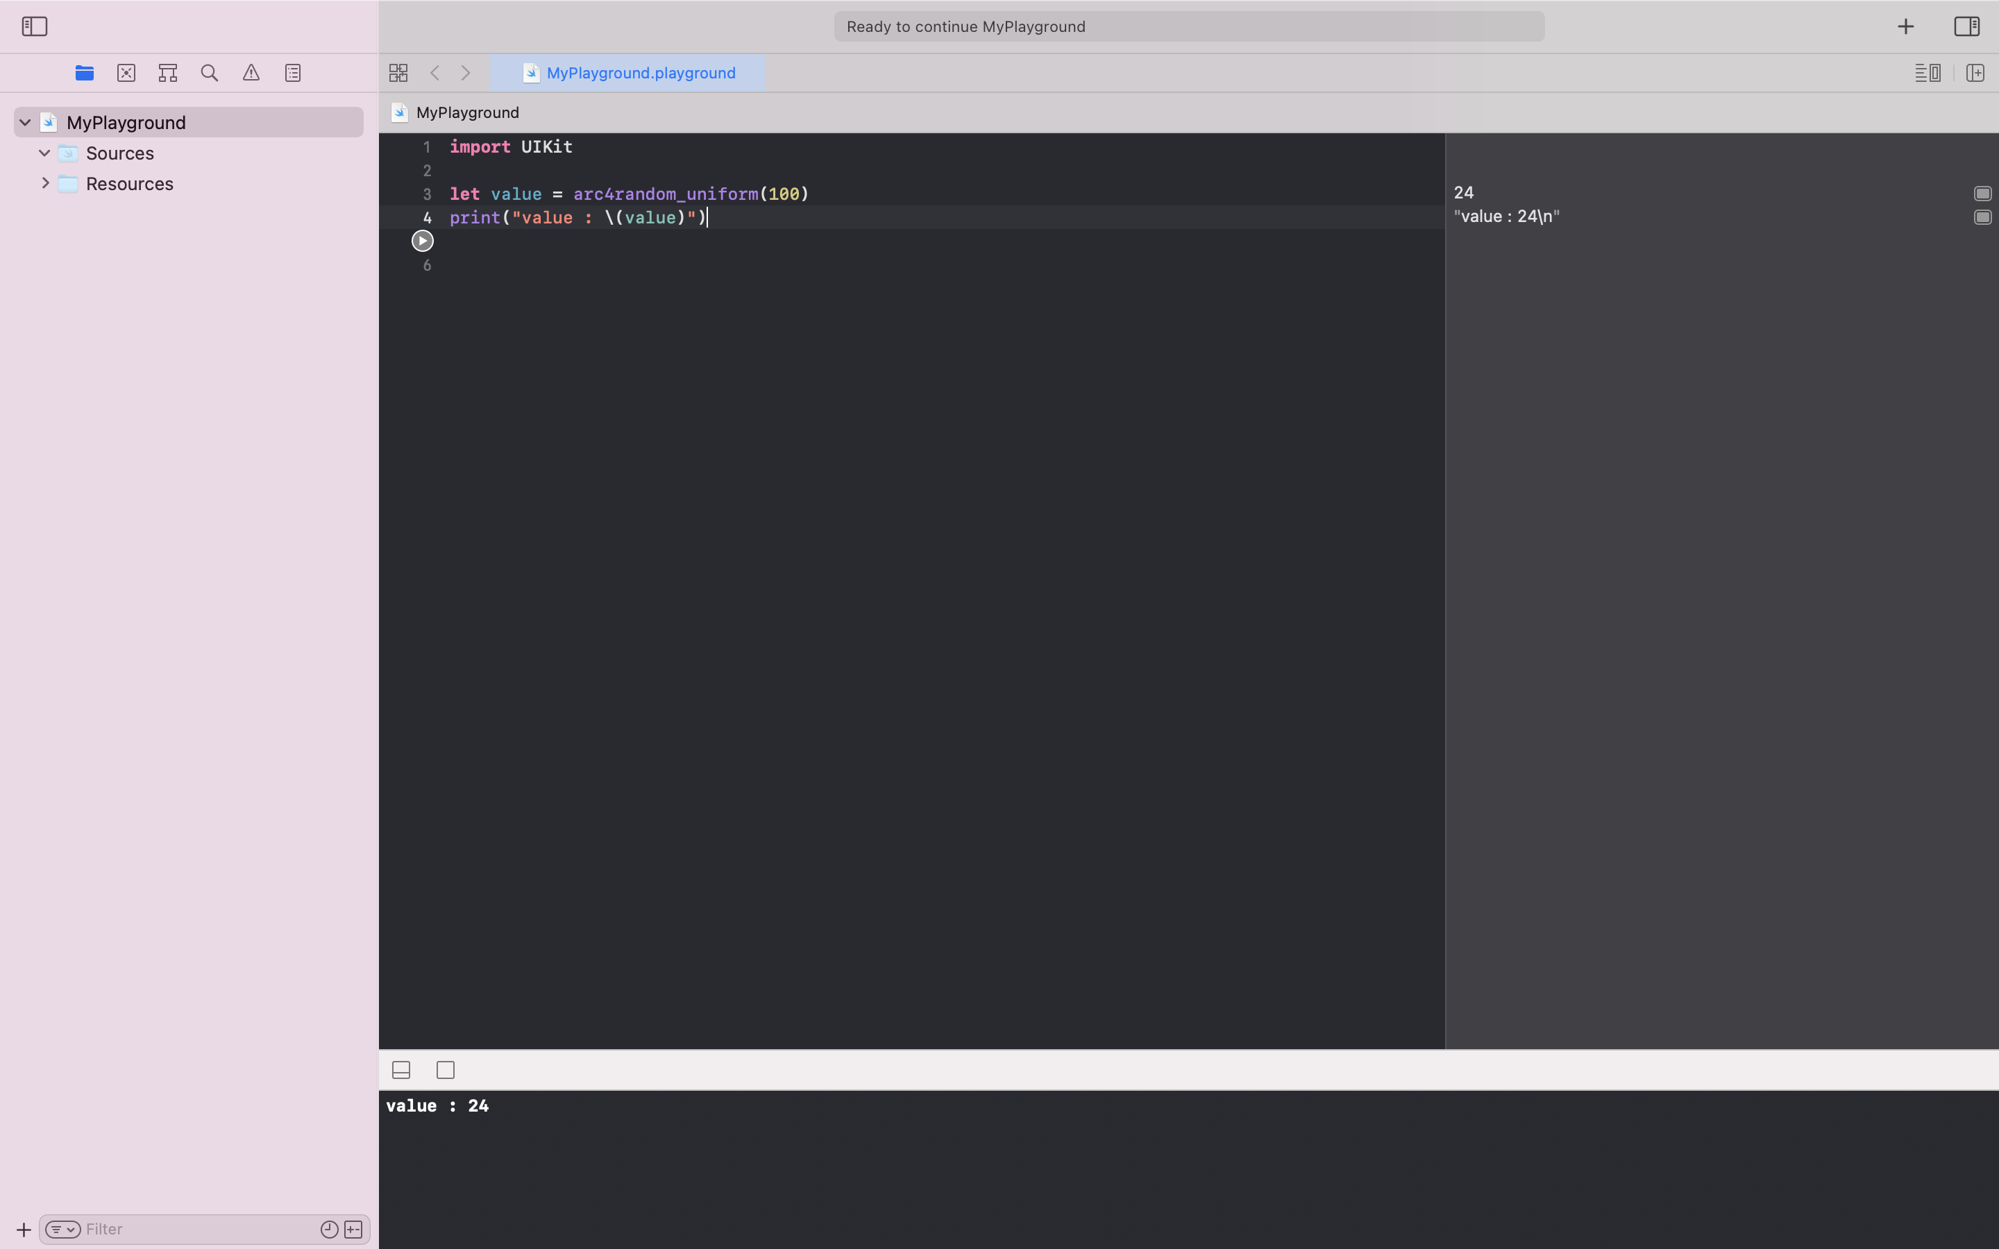
Task: Open the symbol navigator icon
Action: [168, 73]
